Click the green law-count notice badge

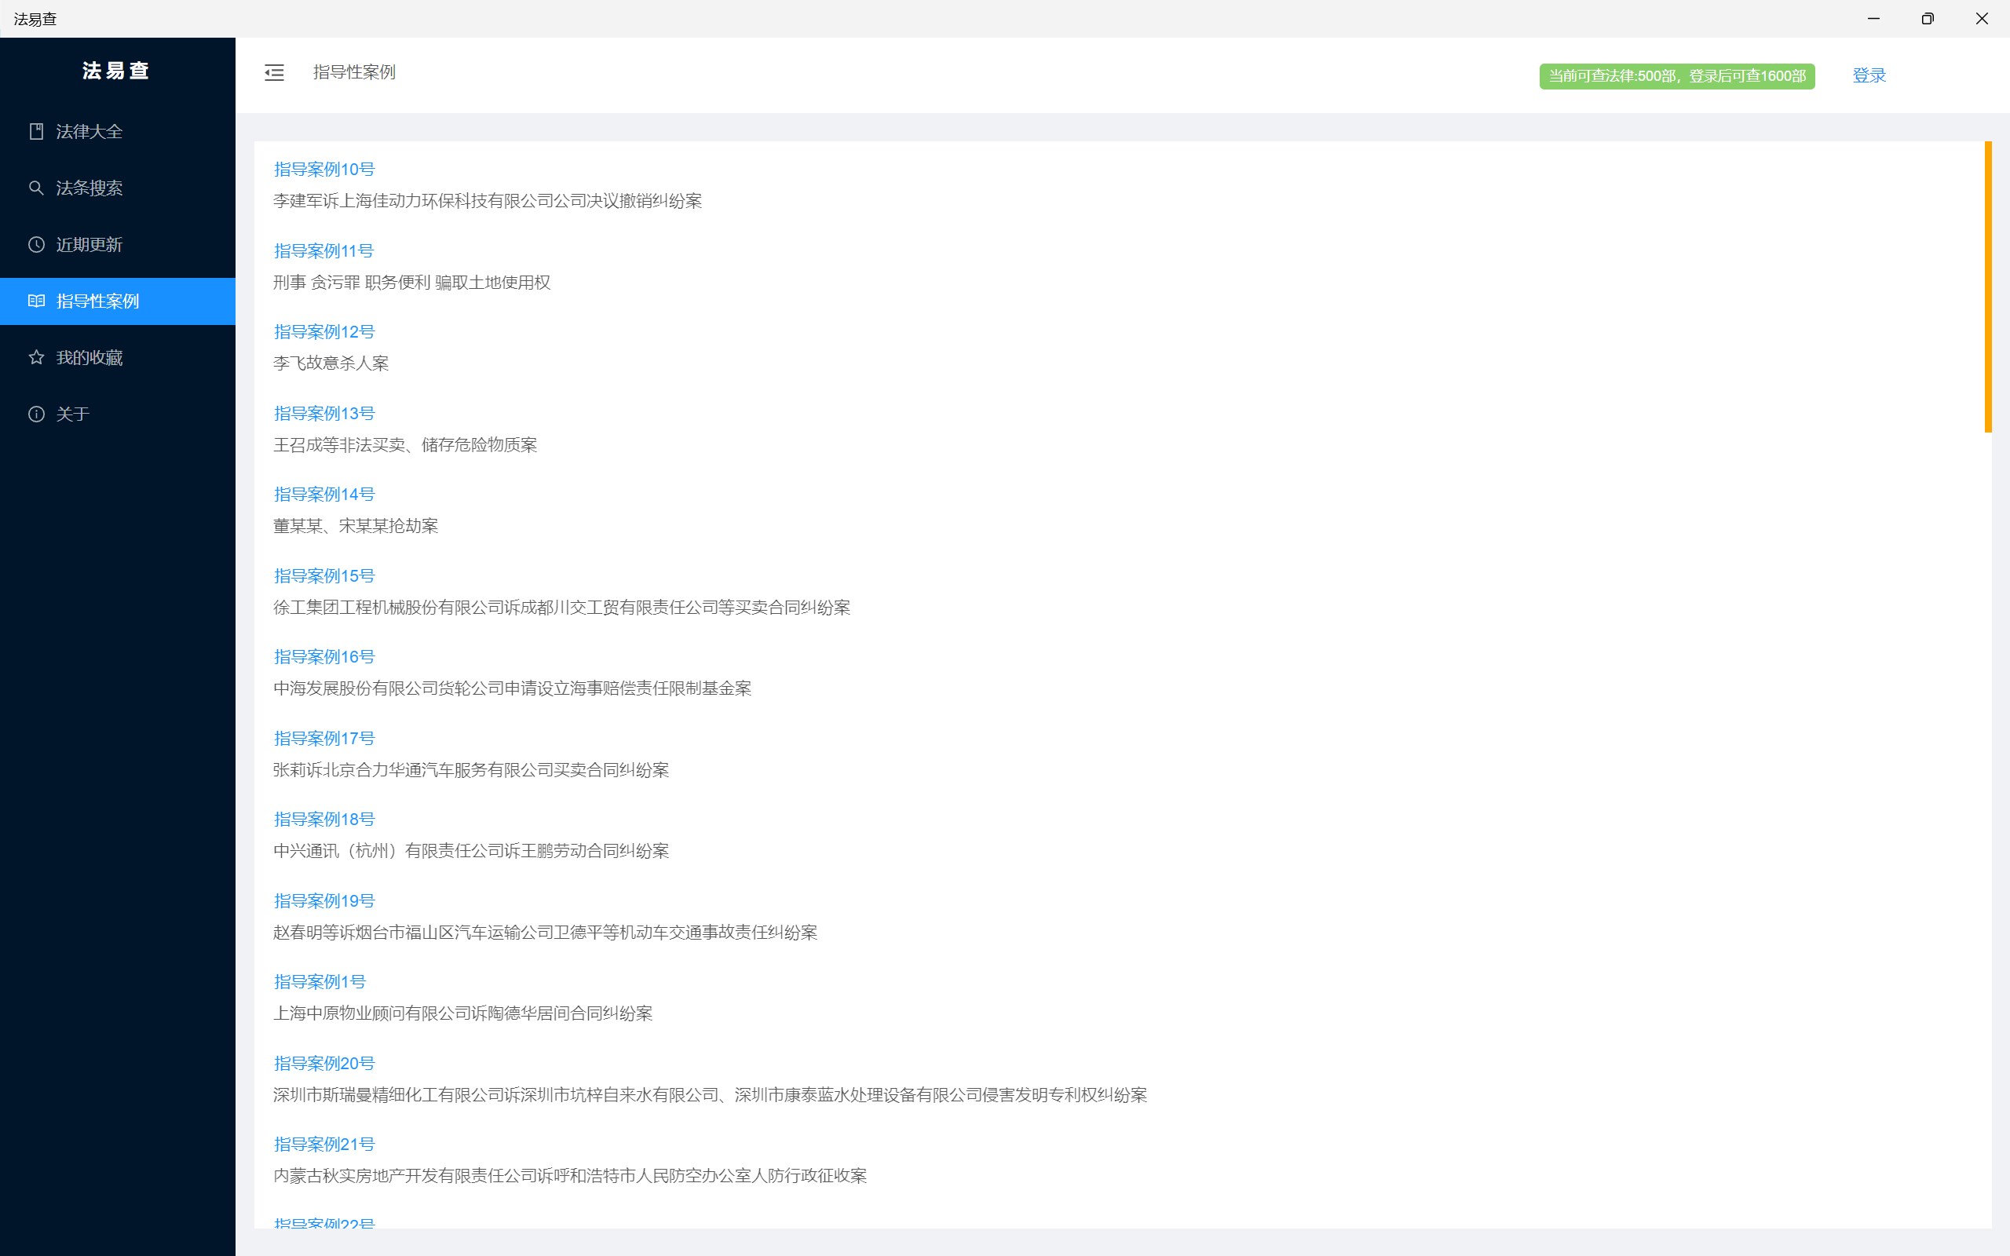tap(1676, 75)
